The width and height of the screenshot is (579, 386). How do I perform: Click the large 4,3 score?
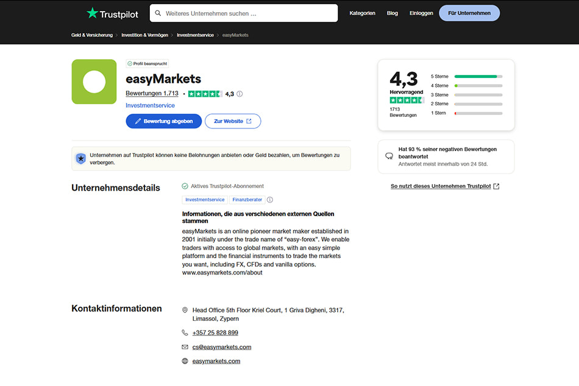pyautogui.click(x=403, y=79)
